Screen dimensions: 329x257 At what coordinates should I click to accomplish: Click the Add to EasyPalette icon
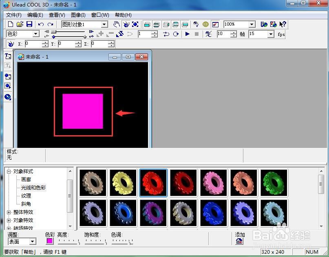coord(239,241)
